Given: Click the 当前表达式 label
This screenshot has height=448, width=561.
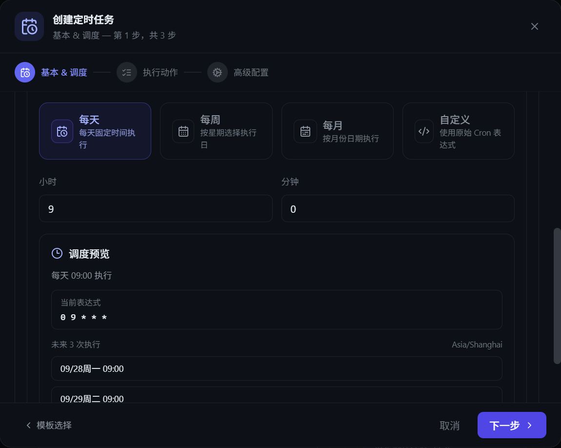Looking at the screenshot, I should (80, 303).
